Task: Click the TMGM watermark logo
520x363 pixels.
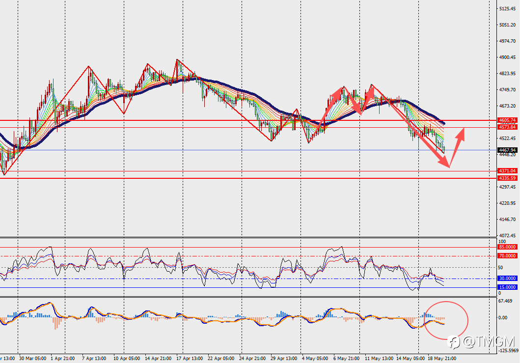Action: [x=481, y=342]
